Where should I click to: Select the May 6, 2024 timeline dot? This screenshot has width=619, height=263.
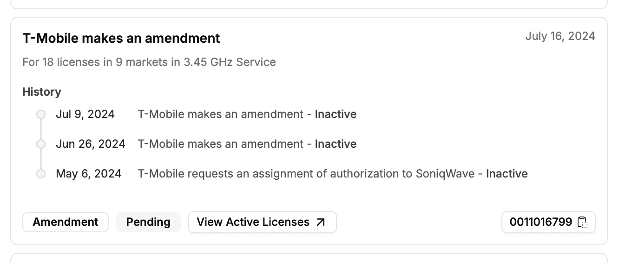pyautogui.click(x=41, y=174)
